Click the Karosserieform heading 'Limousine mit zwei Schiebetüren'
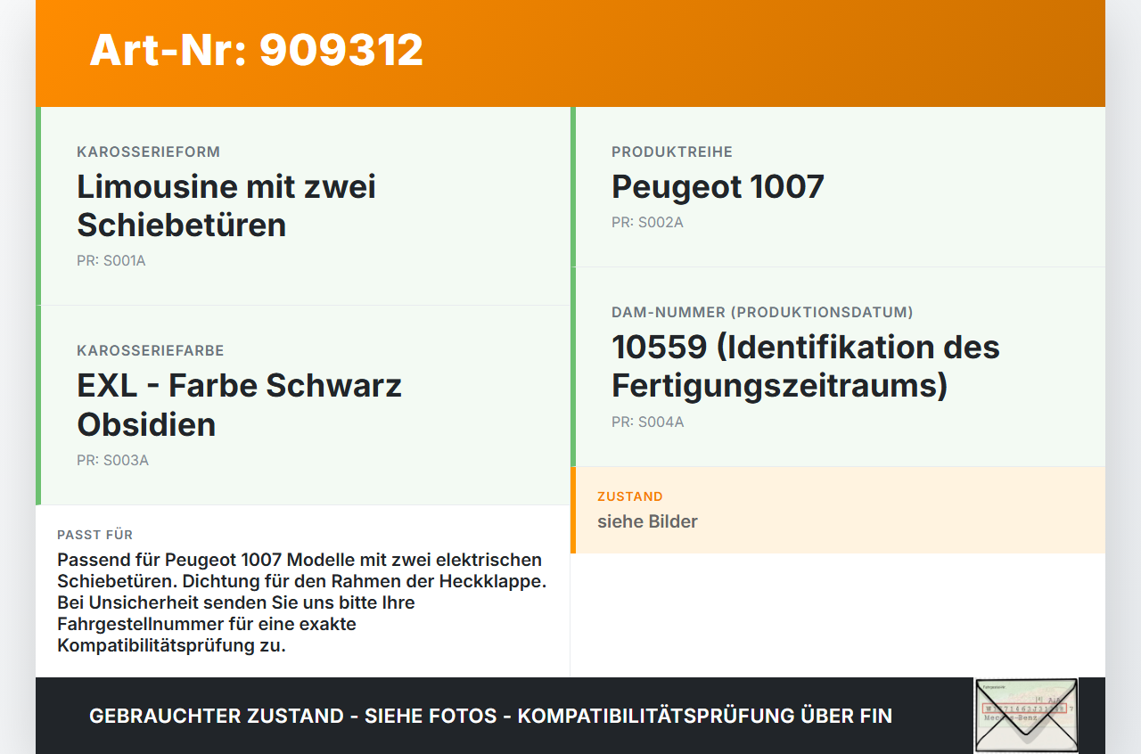Image resolution: width=1141 pixels, height=754 pixels. [226, 206]
